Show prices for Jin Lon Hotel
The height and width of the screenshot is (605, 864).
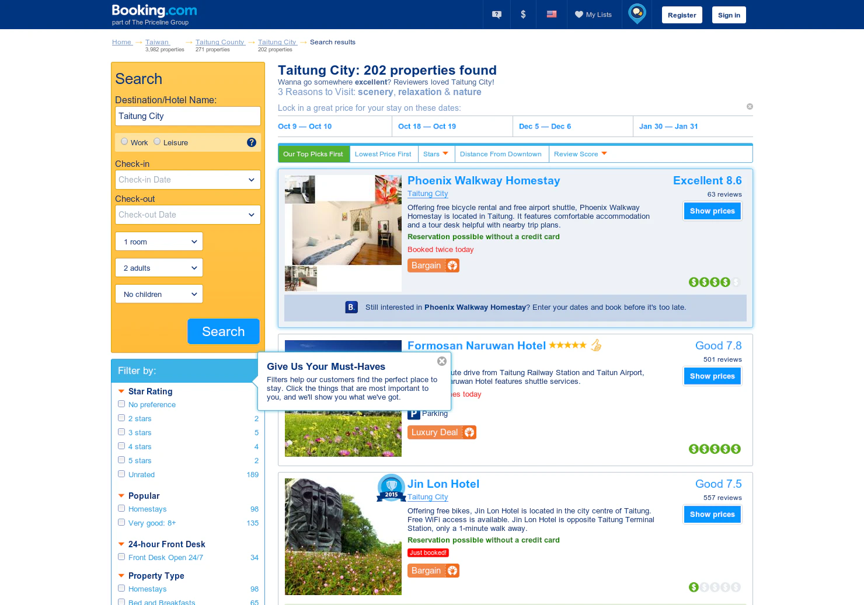[712, 515]
